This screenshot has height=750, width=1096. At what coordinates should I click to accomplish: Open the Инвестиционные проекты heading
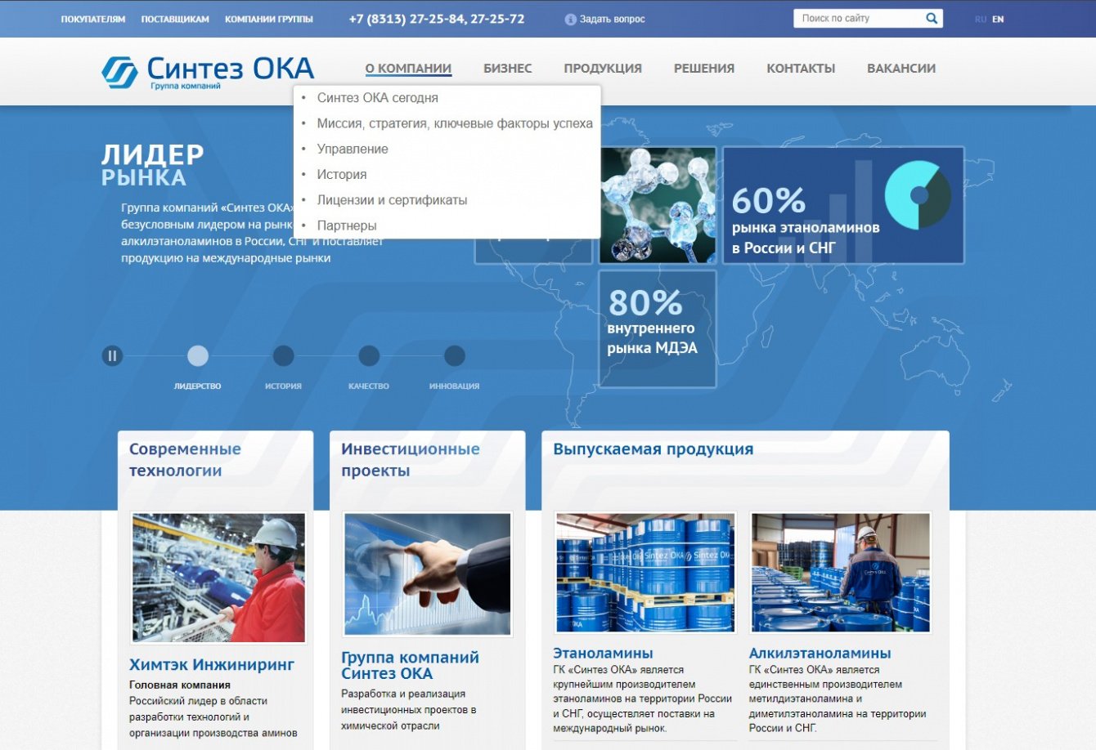coord(411,460)
